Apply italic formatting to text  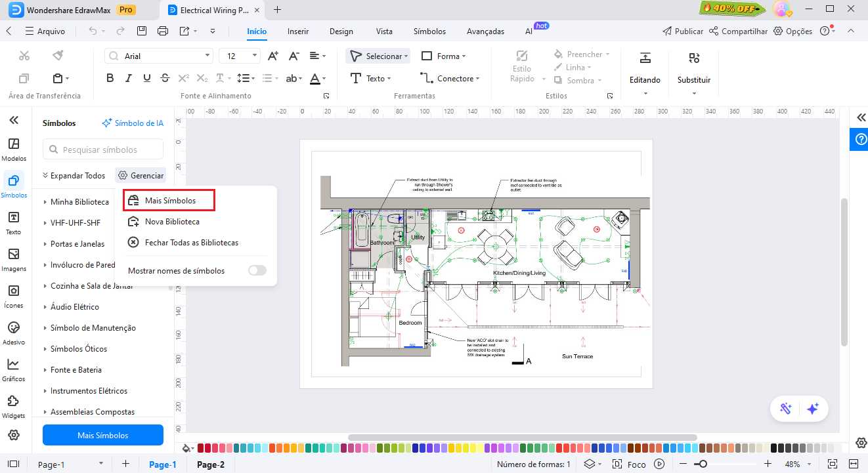[129, 78]
